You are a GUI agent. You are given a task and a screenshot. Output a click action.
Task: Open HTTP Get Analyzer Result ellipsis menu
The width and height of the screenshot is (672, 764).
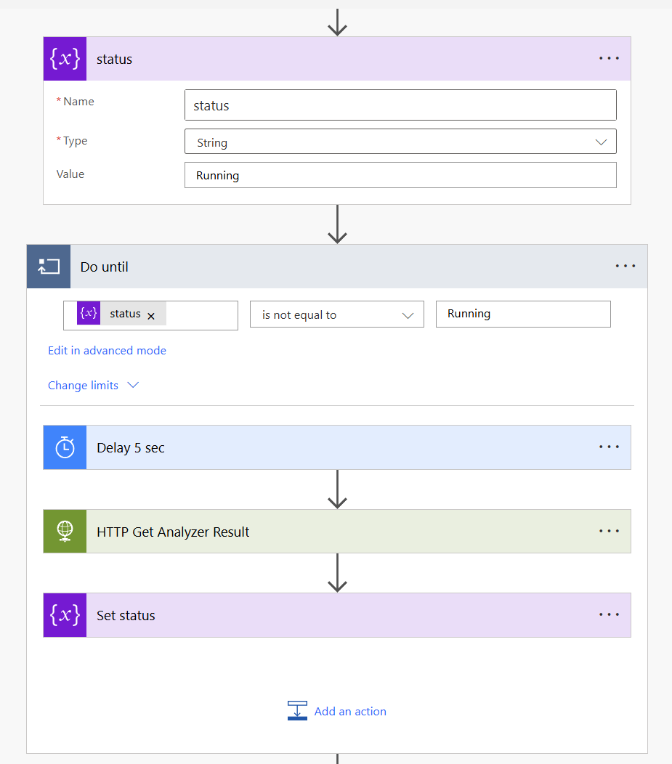pyautogui.click(x=609, y=531)
